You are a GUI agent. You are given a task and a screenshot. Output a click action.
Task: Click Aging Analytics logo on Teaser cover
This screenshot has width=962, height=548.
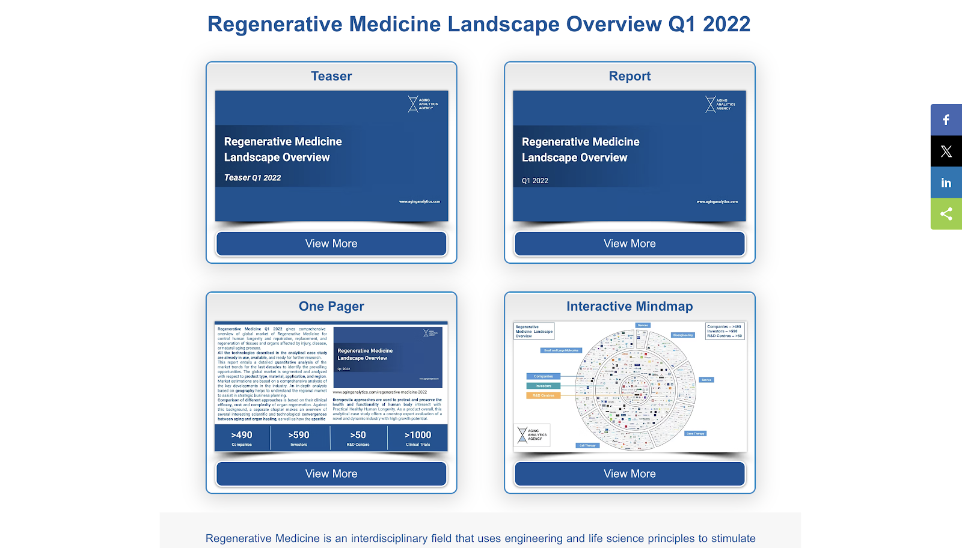click(423, 104)
